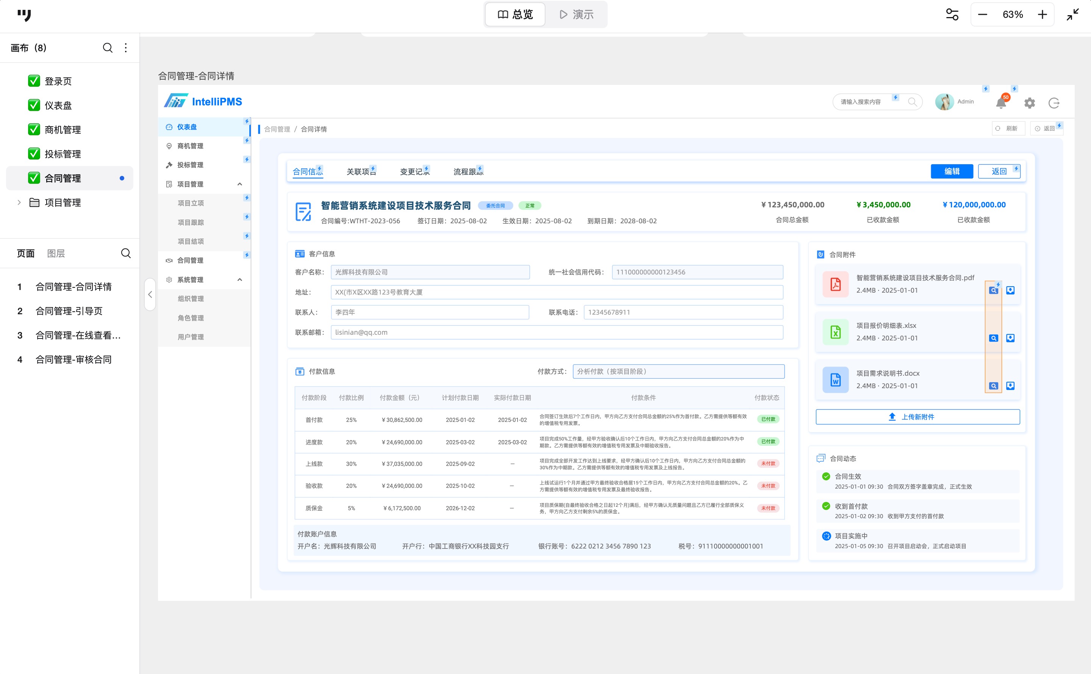Toggle the green checkbox next to 商机管理 canvas

pyautogui.click(x=34, y=129)
